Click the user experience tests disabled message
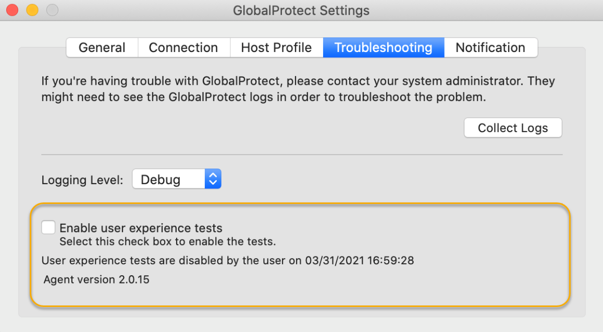 227,260
